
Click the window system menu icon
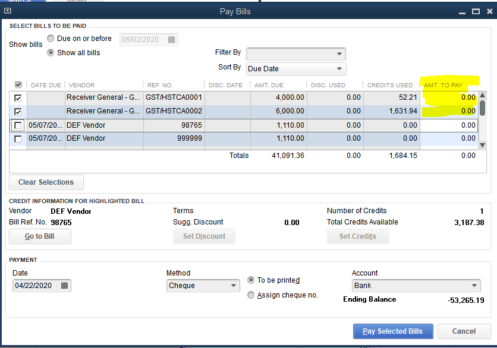click(7, 11)
